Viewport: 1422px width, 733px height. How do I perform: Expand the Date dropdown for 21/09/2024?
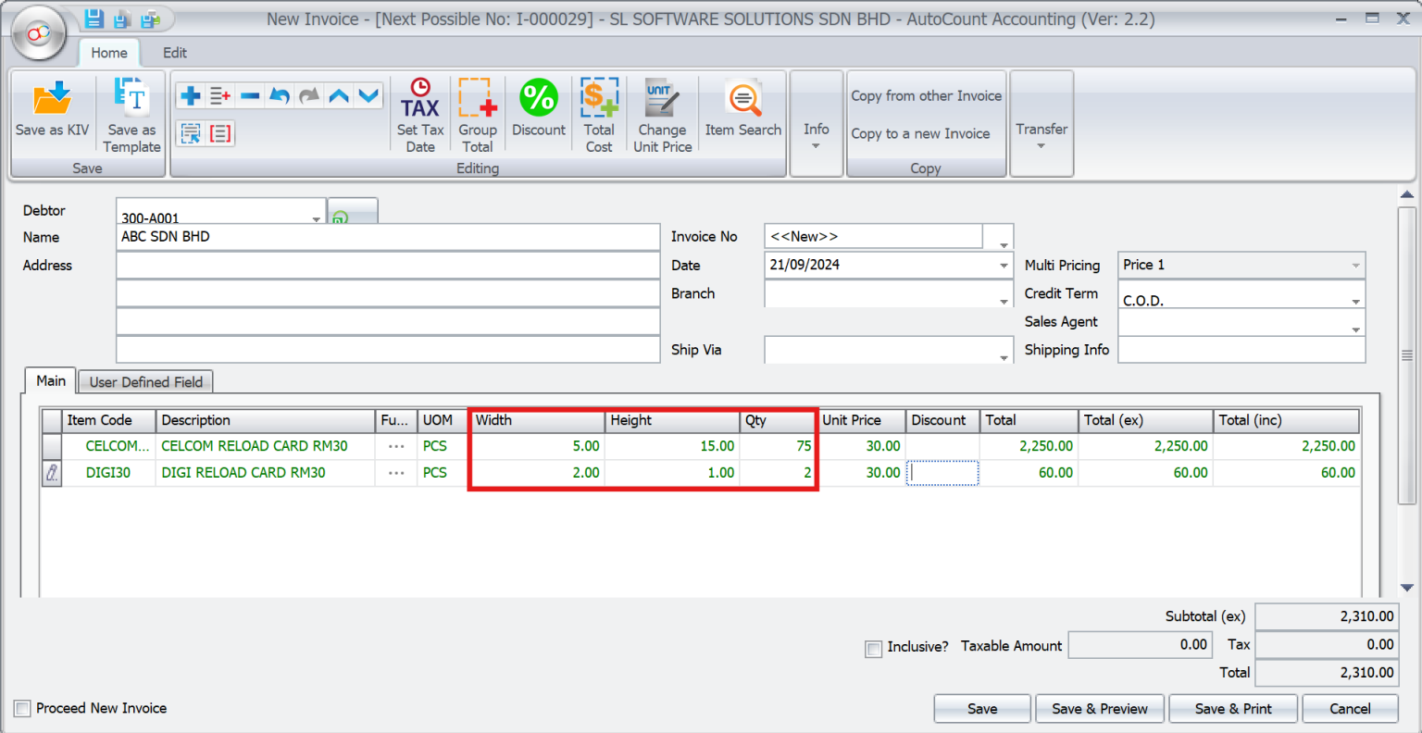click(x=1004, y=266)
